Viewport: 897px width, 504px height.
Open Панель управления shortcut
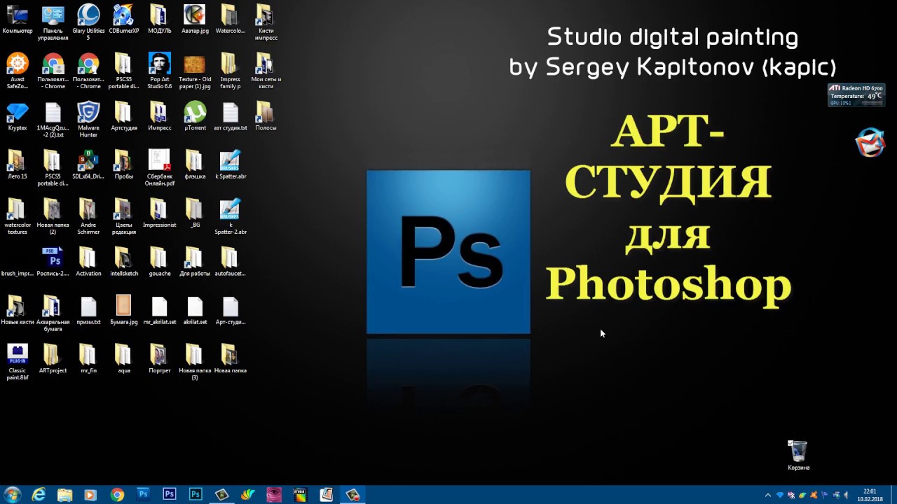(x=53, y=22)
